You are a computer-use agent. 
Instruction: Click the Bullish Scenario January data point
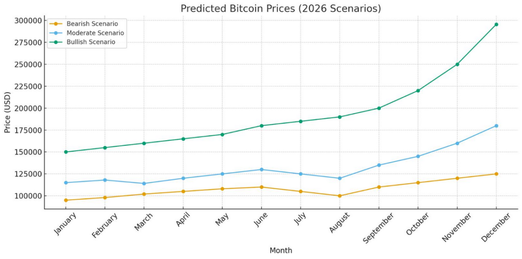pyautogui.click(x=66, y=152)
